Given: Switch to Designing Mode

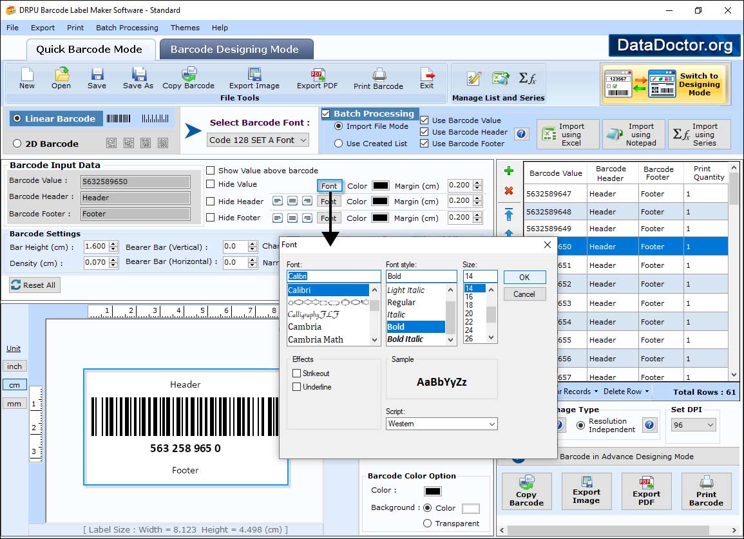Looking at the screenshot, I should tap(665, 84).
